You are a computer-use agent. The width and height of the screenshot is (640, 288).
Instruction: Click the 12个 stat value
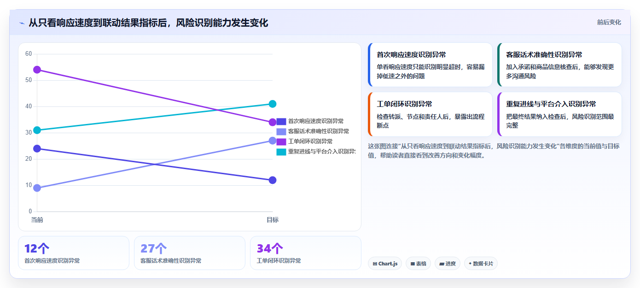click(37, 248)
